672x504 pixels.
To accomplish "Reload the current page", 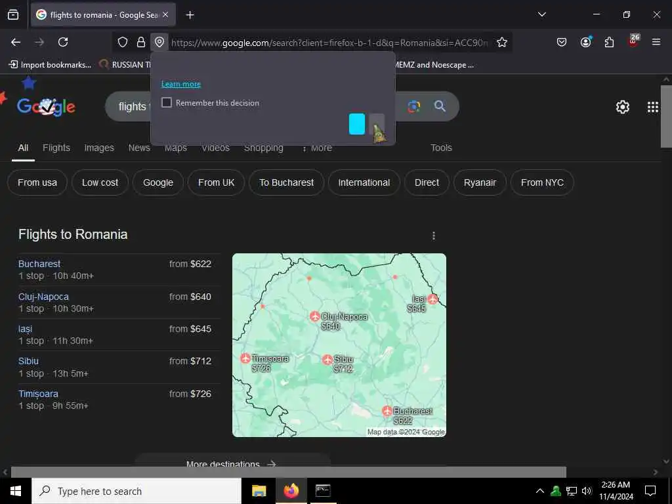I will click(63, 42).
